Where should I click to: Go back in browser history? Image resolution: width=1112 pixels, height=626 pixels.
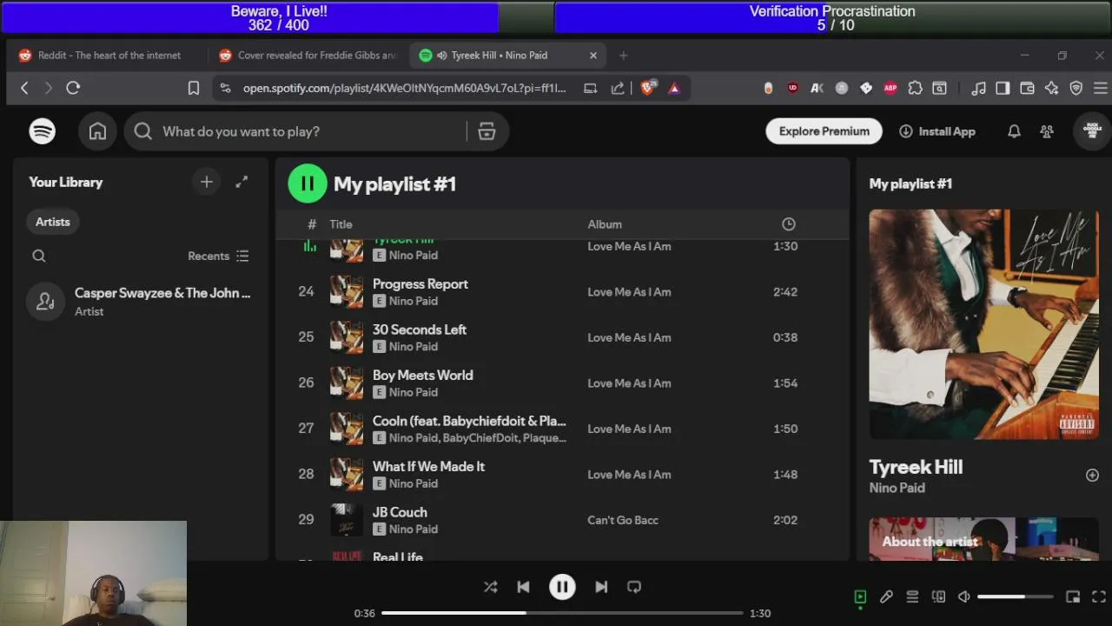click(x=24, y=88)
